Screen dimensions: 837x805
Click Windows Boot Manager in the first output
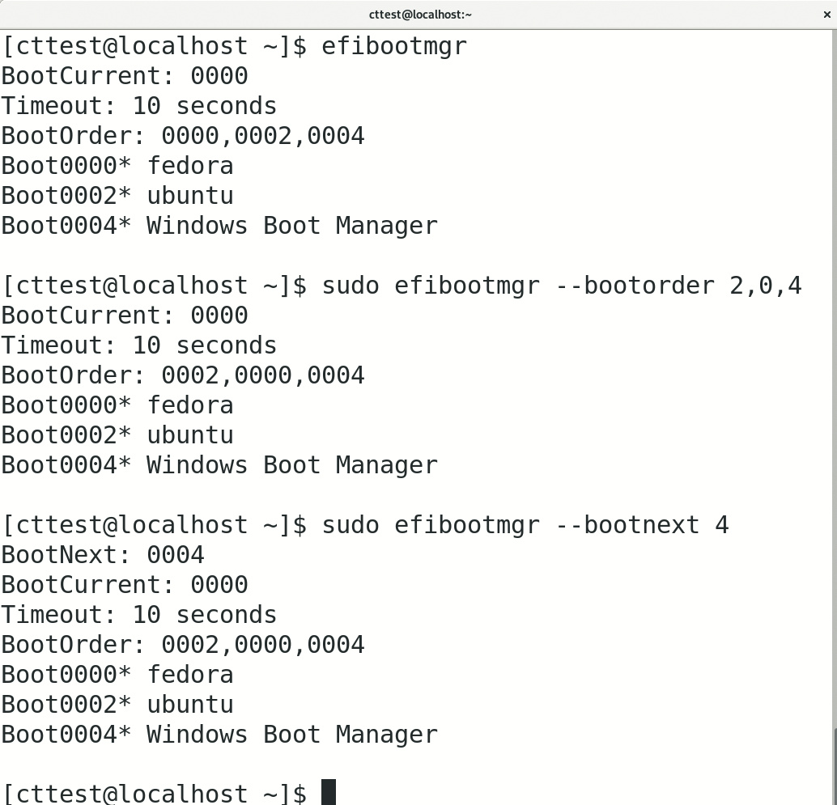coord(291,226)
